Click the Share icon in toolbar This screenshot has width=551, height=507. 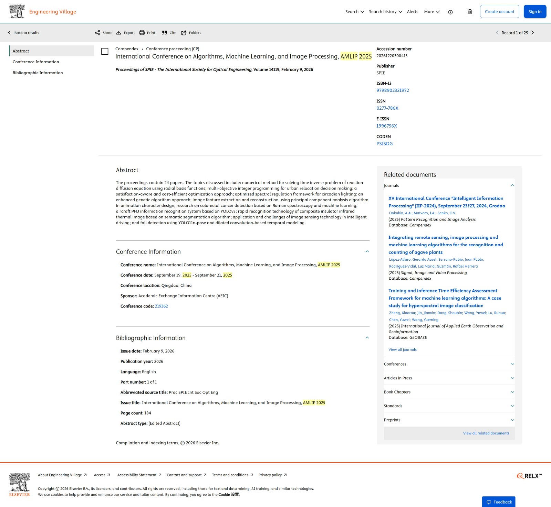pos(98,33)
